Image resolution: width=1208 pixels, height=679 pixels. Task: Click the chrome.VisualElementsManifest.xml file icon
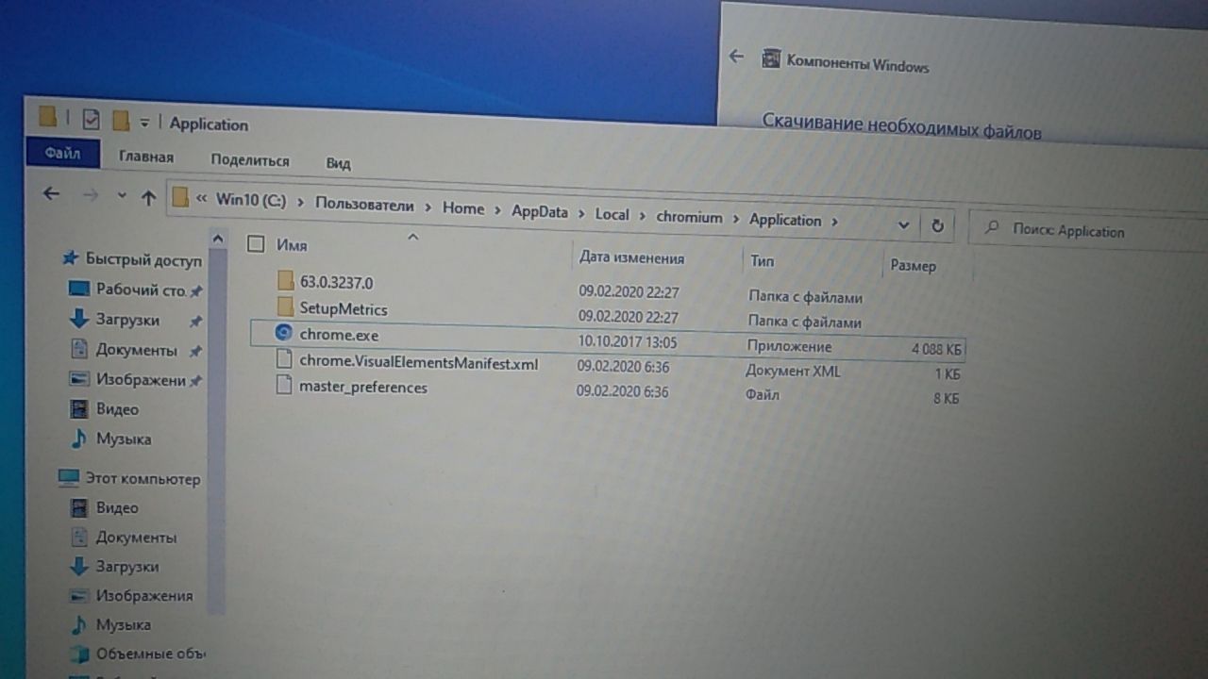pyautogui.click(x=284, y=359)
